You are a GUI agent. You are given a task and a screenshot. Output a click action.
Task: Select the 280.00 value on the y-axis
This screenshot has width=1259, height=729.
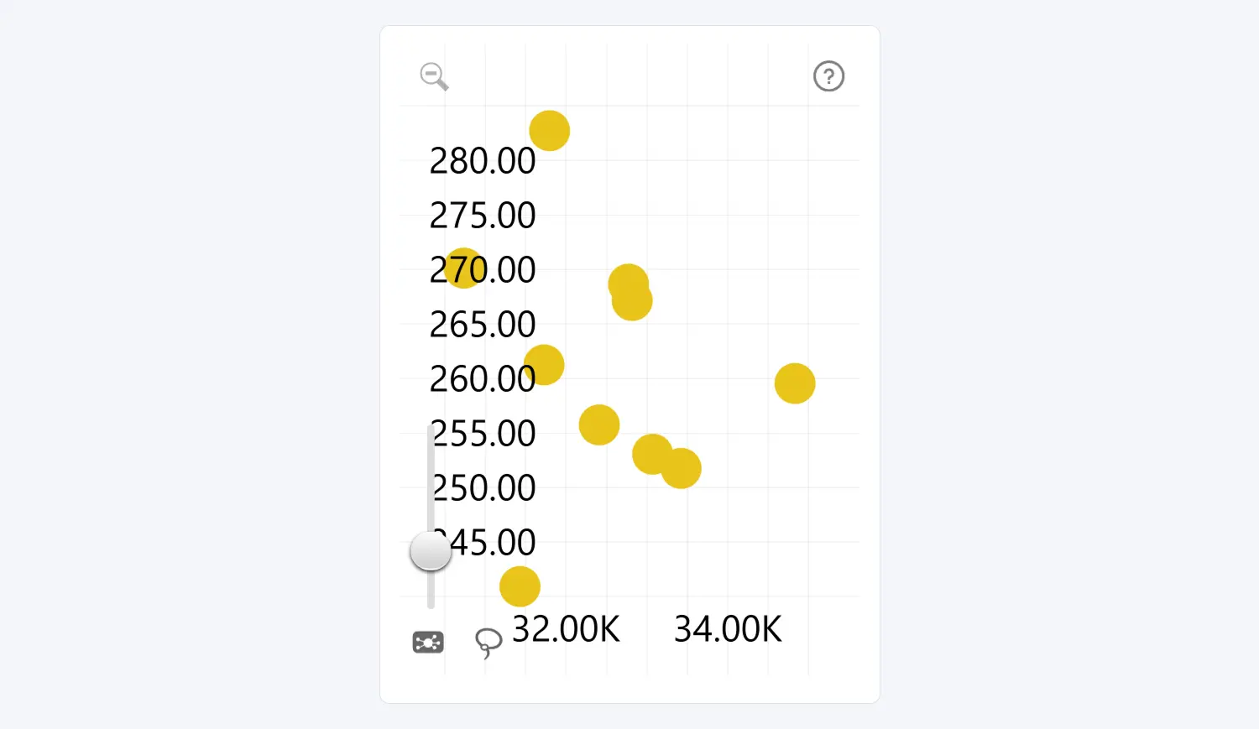click(482, 161)
